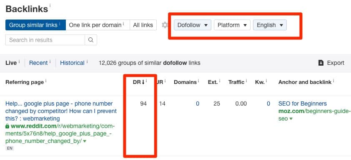Image resolution: width=351 pixels, height=160 pixels.
Task: Sort by Kw. column header
Action: 260,82
